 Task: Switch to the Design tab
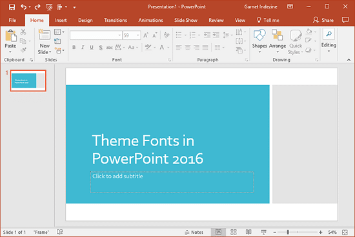pos(85,21)
